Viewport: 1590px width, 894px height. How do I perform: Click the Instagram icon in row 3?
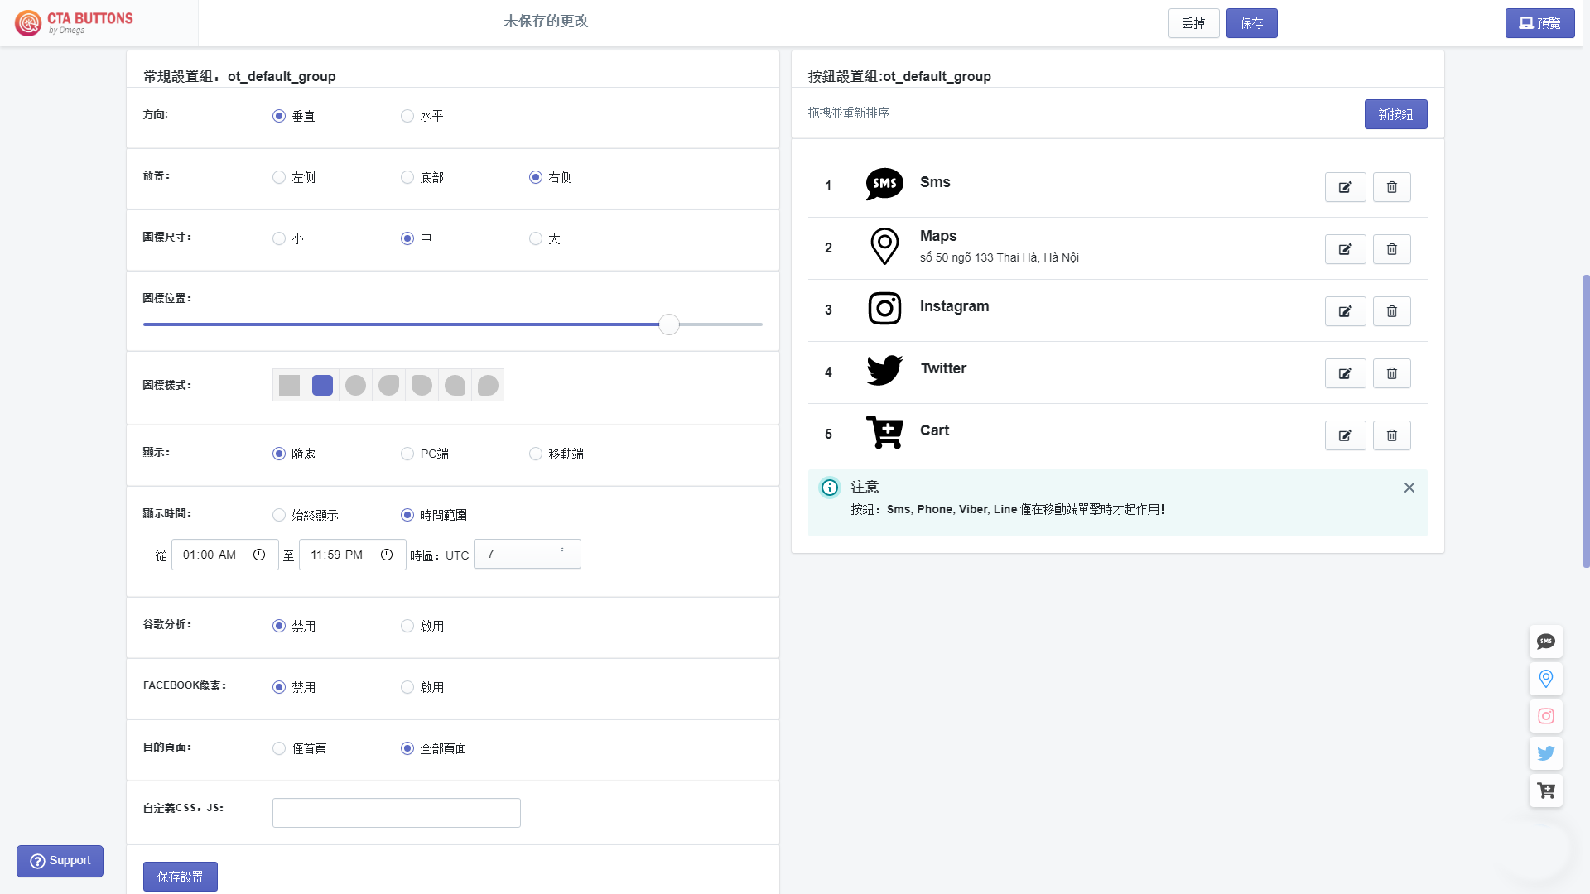(x=884, y=309)
